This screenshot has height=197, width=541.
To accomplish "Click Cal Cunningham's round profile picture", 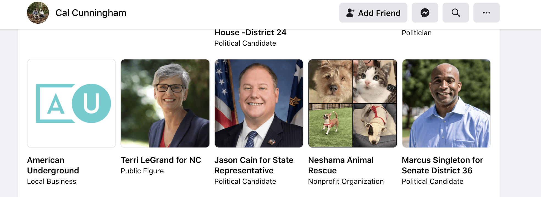I will (38, 13).
